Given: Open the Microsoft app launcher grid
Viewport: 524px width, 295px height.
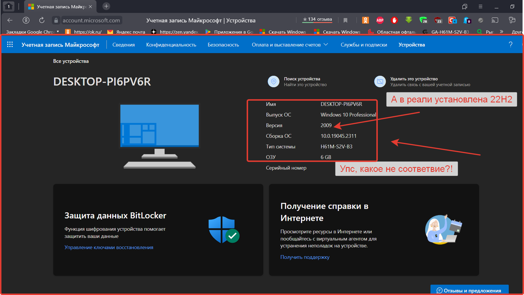Looking at the screenshot, I should tap(10, 44).
